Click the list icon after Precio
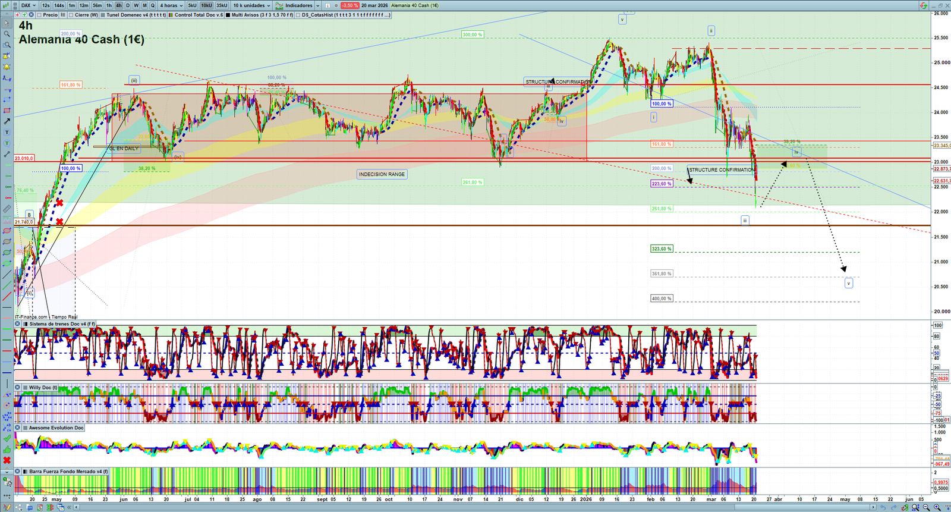The image size is (951, 512). tap(64, 15)
